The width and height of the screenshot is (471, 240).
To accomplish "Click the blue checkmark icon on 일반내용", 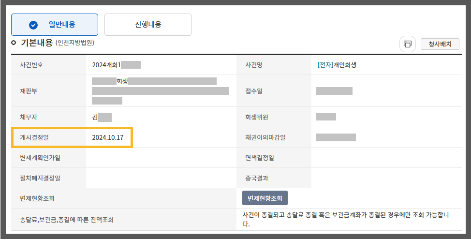I will tap(33, 25).
